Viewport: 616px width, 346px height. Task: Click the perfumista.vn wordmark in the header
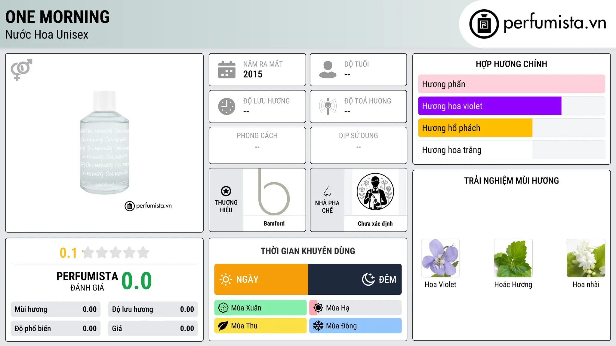click(x=555, y=23)
